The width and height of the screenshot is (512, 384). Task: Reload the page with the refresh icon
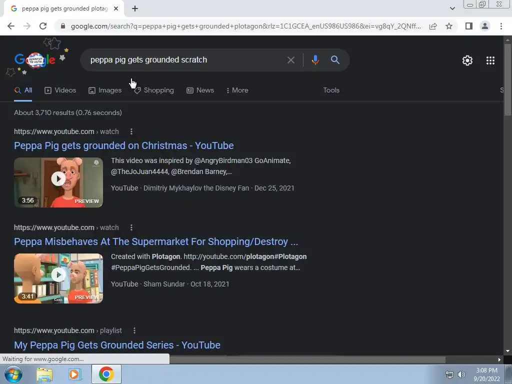[x=43, y=26]
